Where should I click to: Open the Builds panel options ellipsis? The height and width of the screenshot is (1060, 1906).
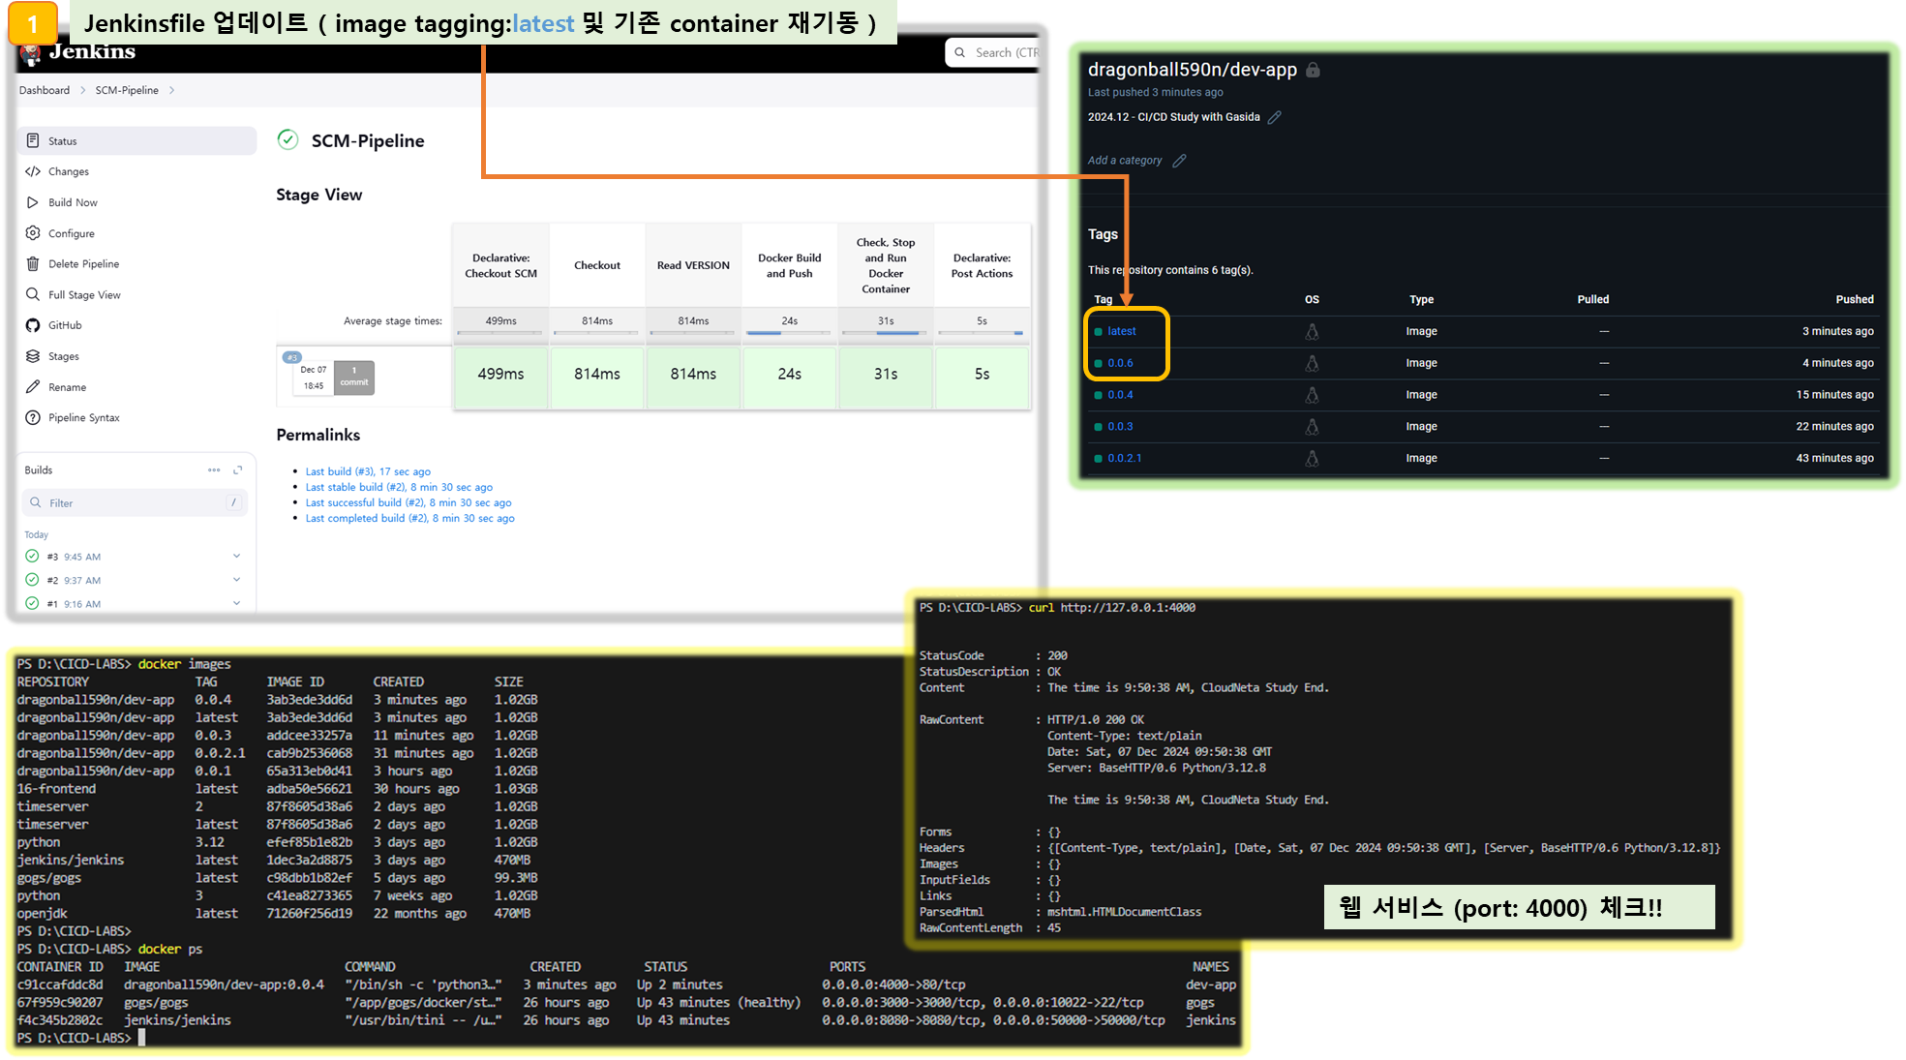pyautogui.click(x=214, y=470)
